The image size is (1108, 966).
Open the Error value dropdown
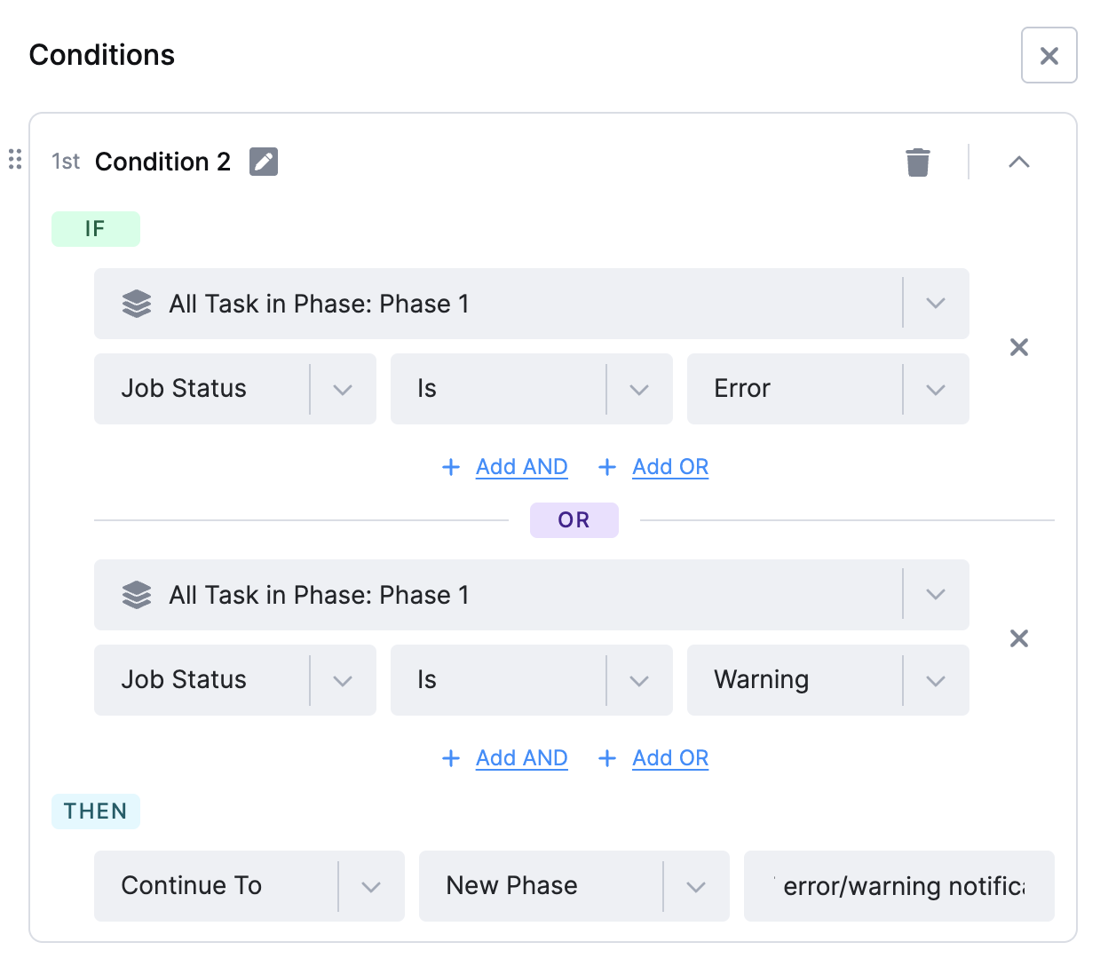point(828,389)
